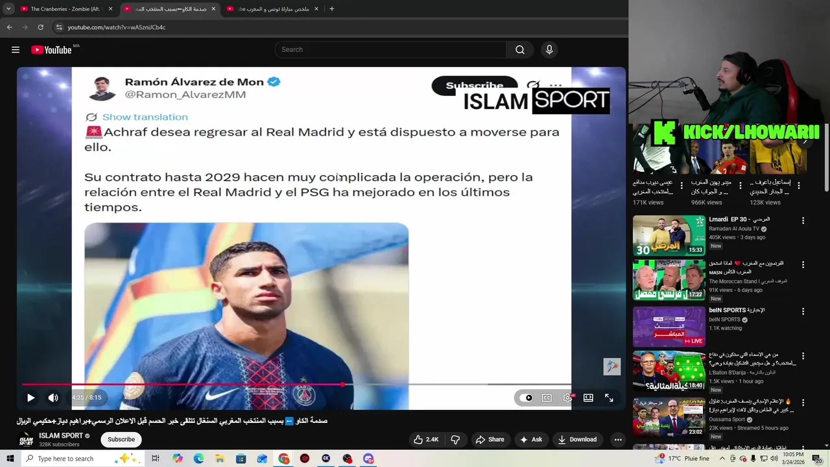Toggle the autoplay switch in the player
The width and height of the screenshot is (830, 467).
[x=526, y=398]
